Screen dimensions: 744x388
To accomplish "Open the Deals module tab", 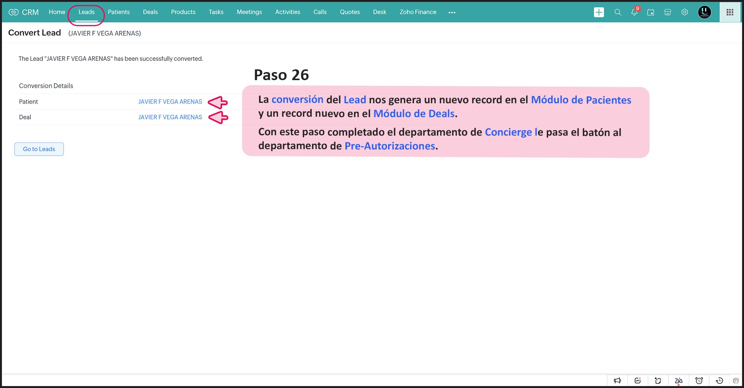I will (x=150, y=12).
